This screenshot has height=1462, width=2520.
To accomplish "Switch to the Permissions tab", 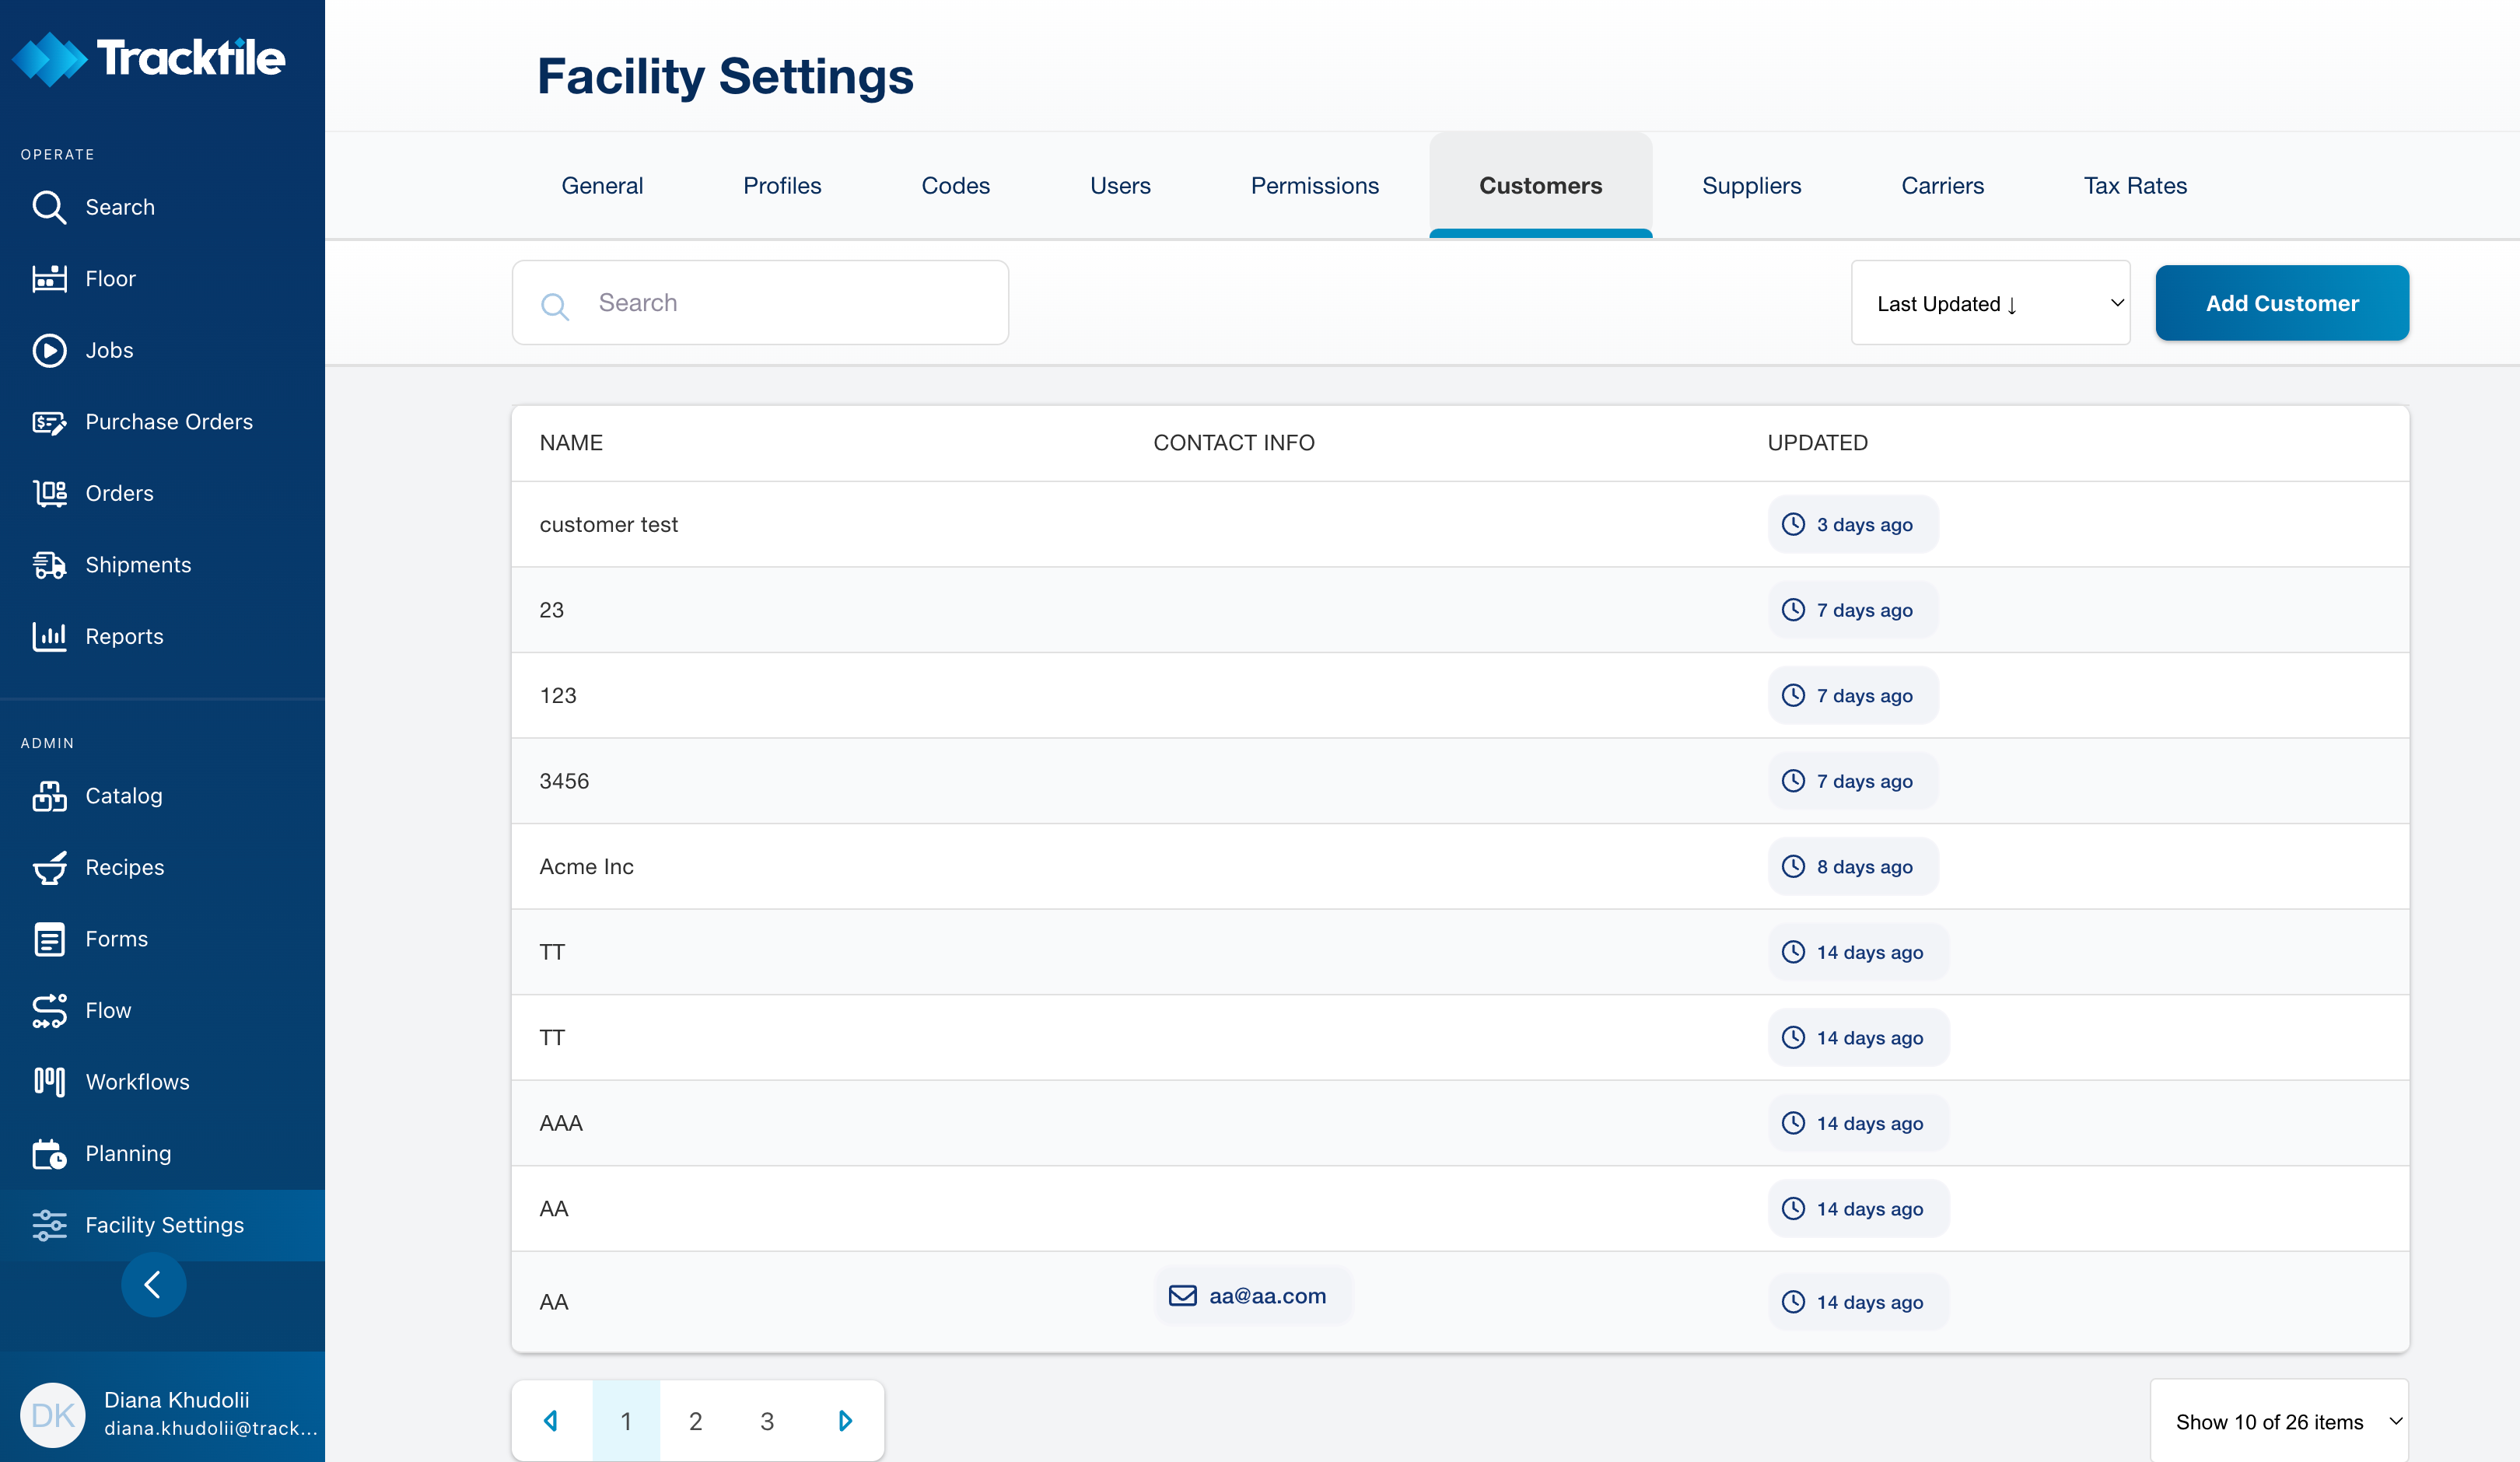I will 1314,186.
